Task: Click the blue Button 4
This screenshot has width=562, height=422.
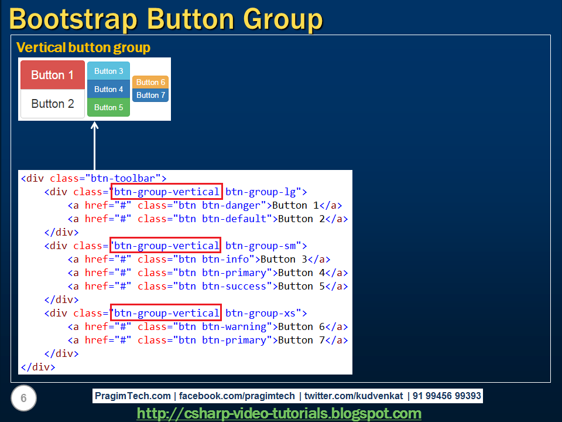Action: [108, 89]
